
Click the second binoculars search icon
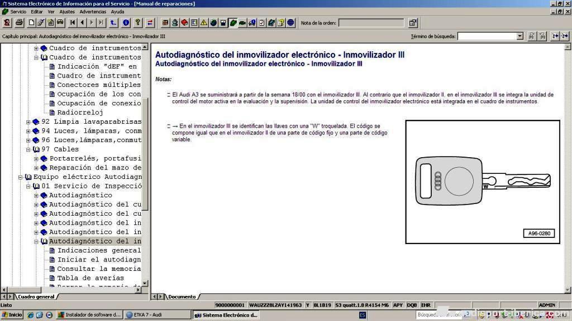click(542, 36)
